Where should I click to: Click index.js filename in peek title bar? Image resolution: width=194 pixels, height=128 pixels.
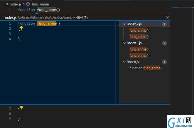11,17
